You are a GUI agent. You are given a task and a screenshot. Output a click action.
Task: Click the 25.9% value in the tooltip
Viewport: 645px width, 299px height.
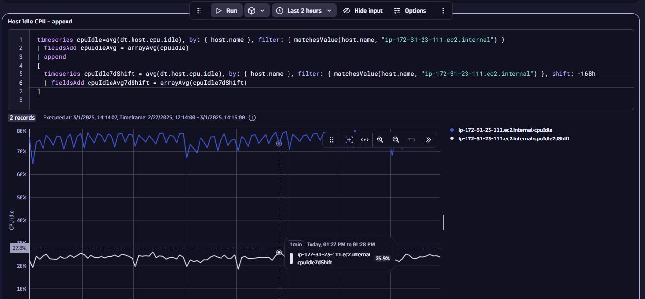pos(382,258)
